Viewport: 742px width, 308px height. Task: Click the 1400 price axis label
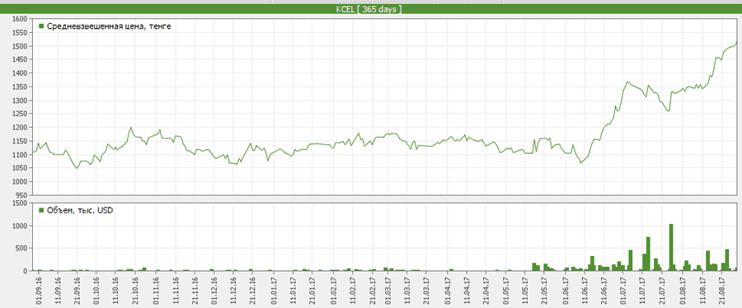point(21,73)
